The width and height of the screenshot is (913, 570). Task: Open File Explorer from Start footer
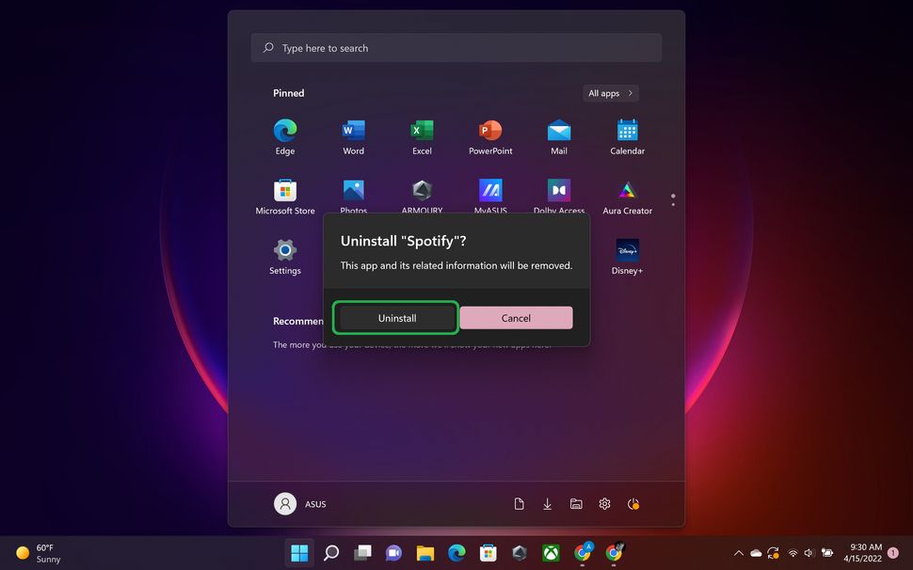(576, 504)
